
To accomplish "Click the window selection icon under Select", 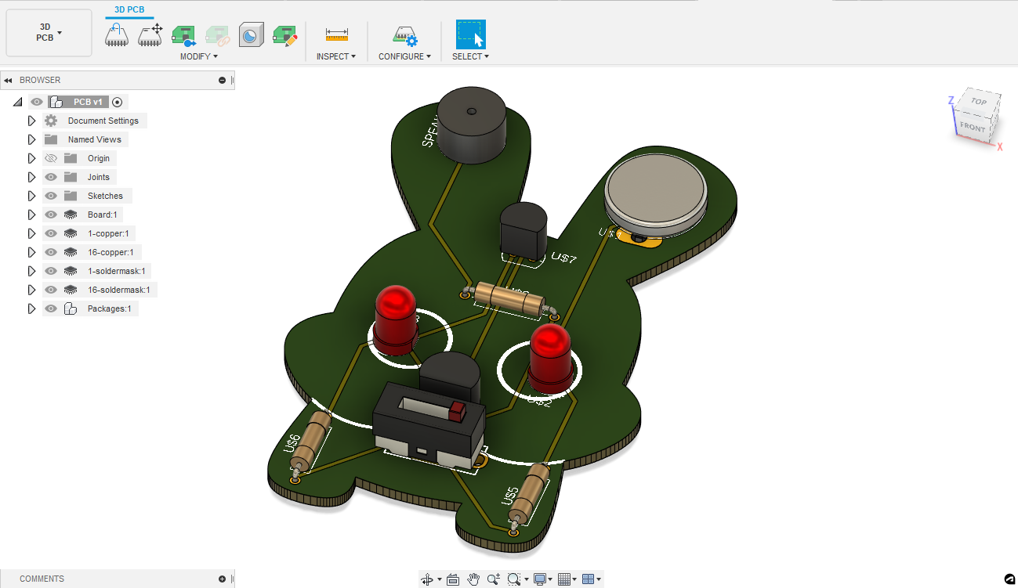I will [x=470, y=35].
